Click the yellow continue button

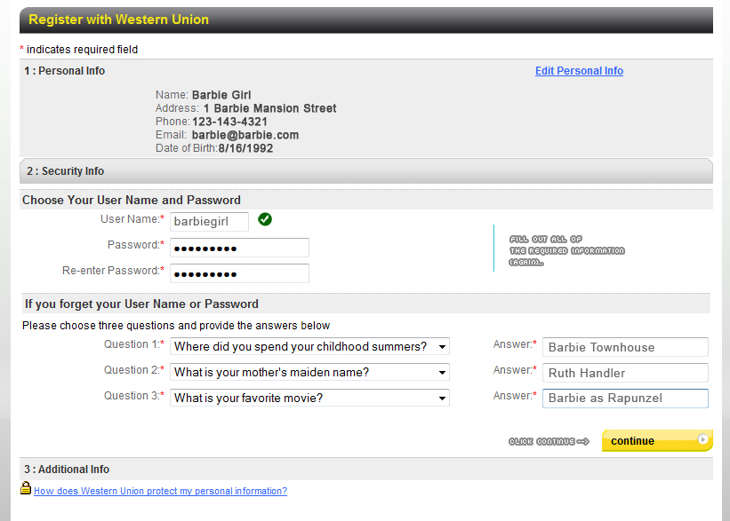click(657, 440)
